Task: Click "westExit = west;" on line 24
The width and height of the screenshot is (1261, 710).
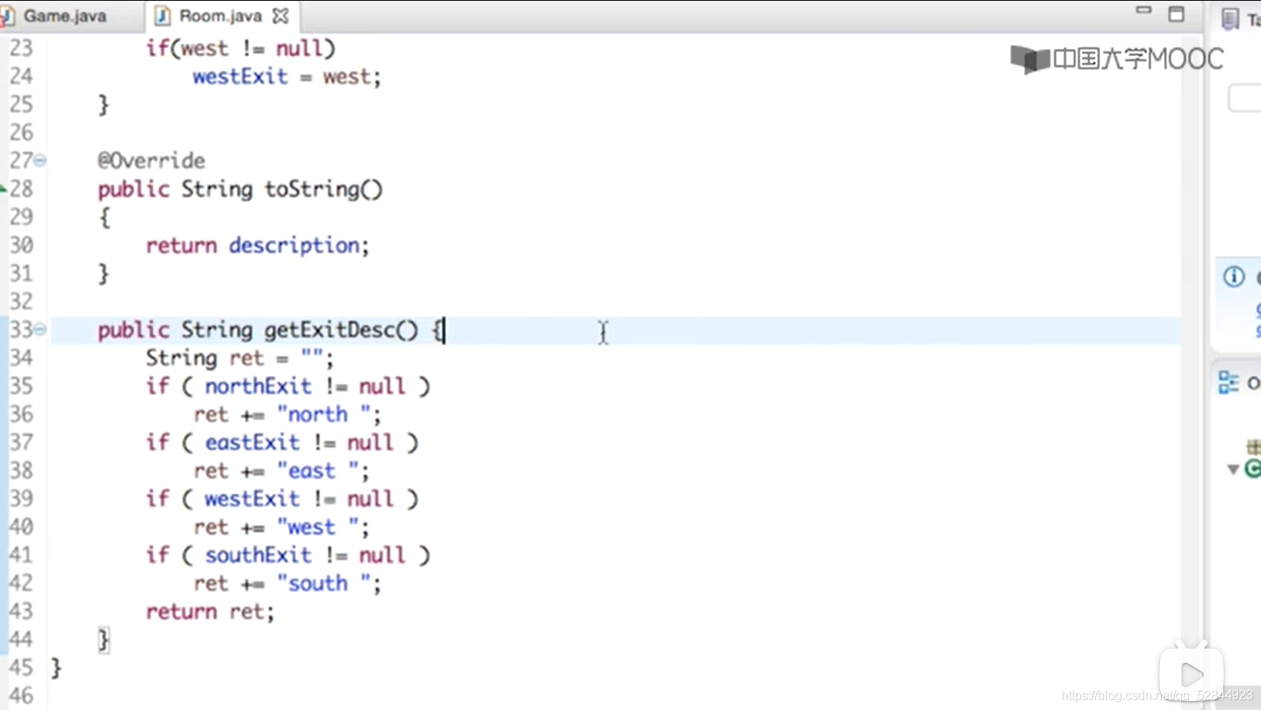Action: coord(287,76)
